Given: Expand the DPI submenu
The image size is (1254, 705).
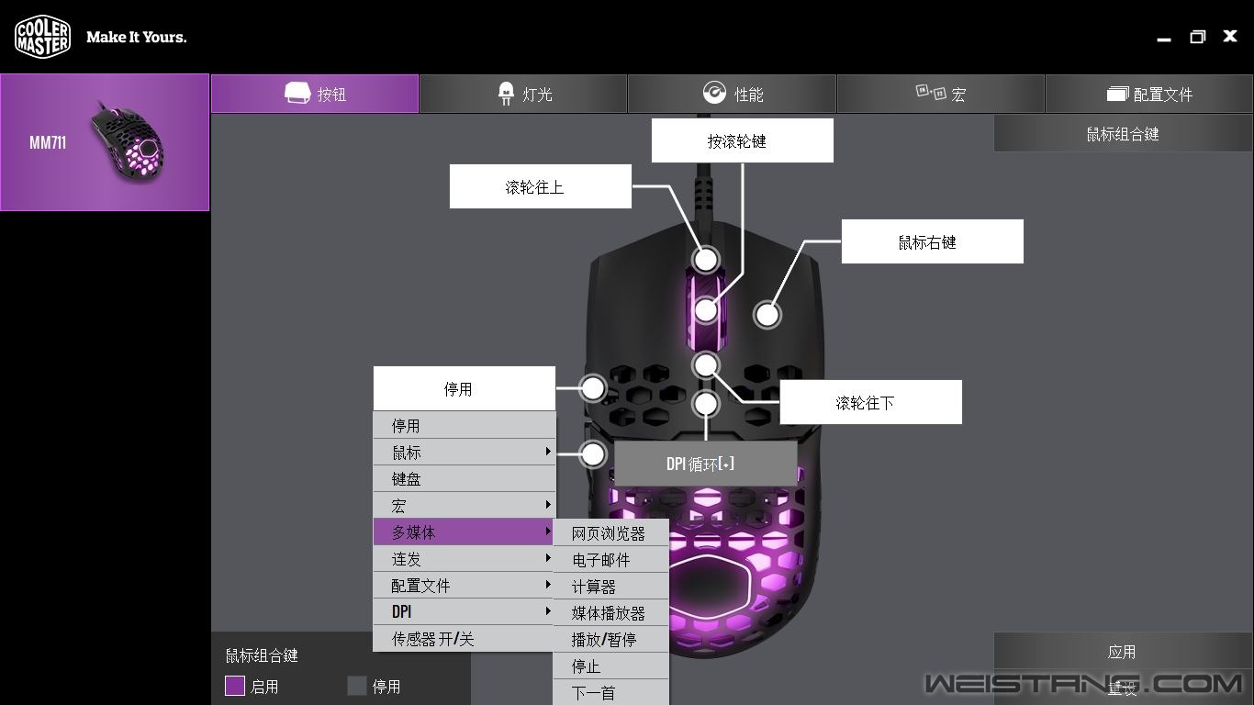Looking at the screenshot, I should (x=465, y=611).
